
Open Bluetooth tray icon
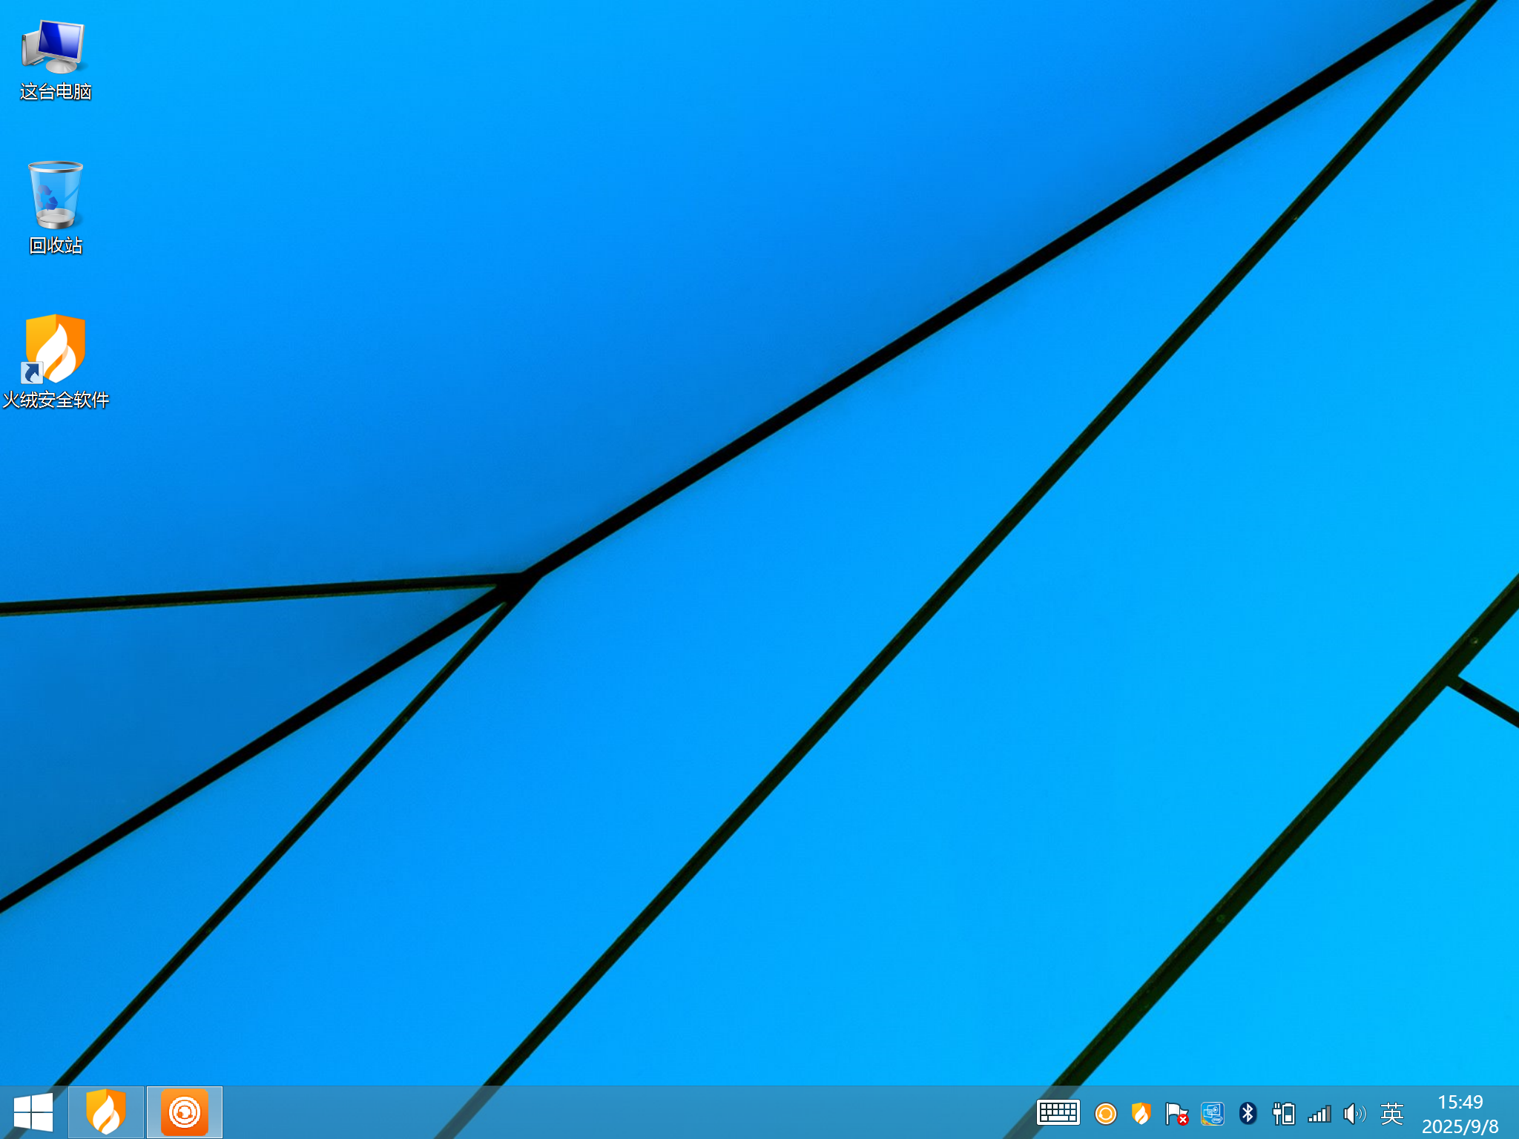tap(1248, 1114)
